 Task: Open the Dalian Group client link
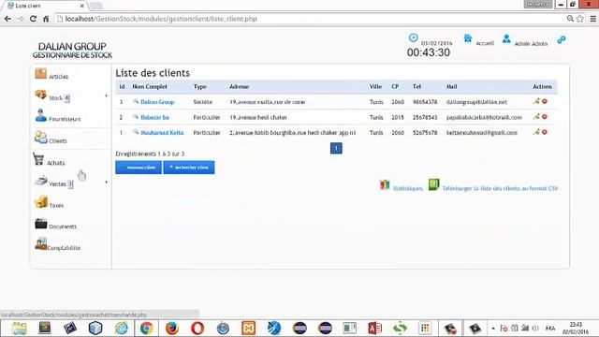click(x=157, y=102)
